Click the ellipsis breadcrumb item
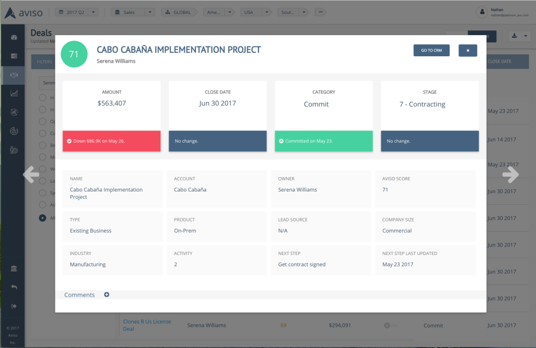The height and width of the screenshot is (348, 536). tap(320, 12)
